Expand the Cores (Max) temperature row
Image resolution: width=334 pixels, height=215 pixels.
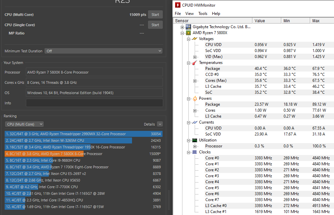tap(195, 81)
